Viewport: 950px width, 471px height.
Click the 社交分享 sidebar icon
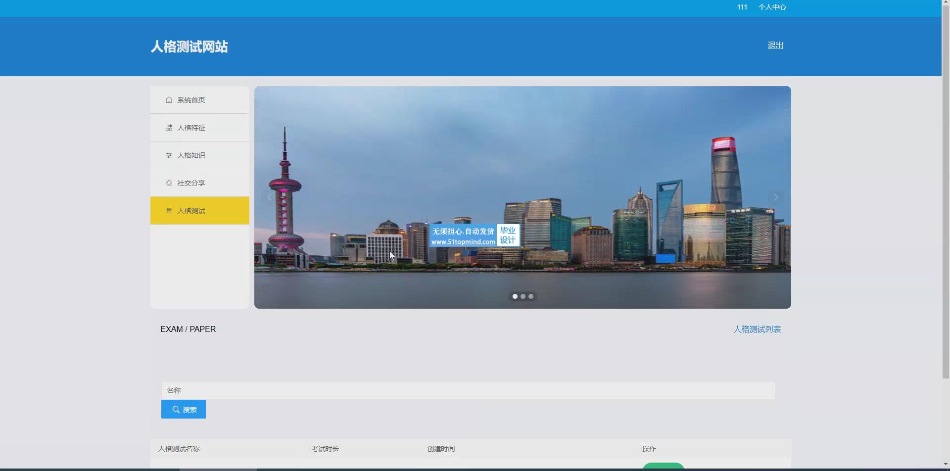pos(169,183)
